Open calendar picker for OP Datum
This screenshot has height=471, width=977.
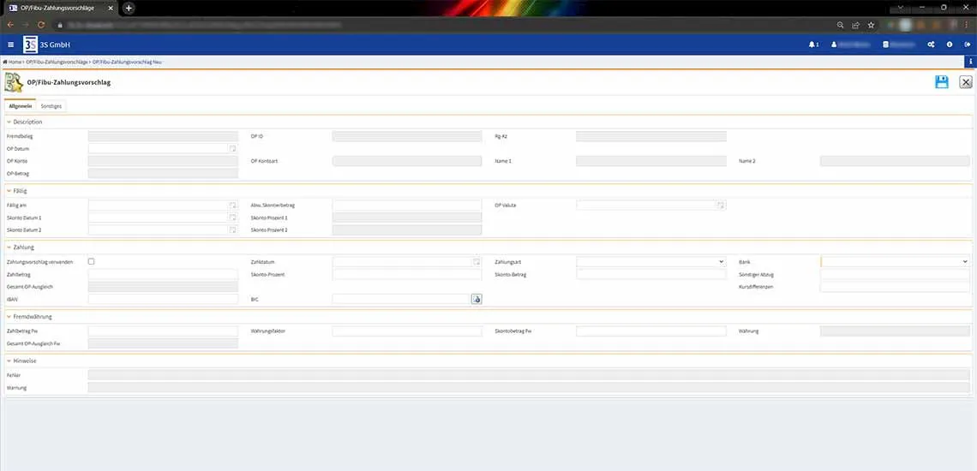point(232,149)
